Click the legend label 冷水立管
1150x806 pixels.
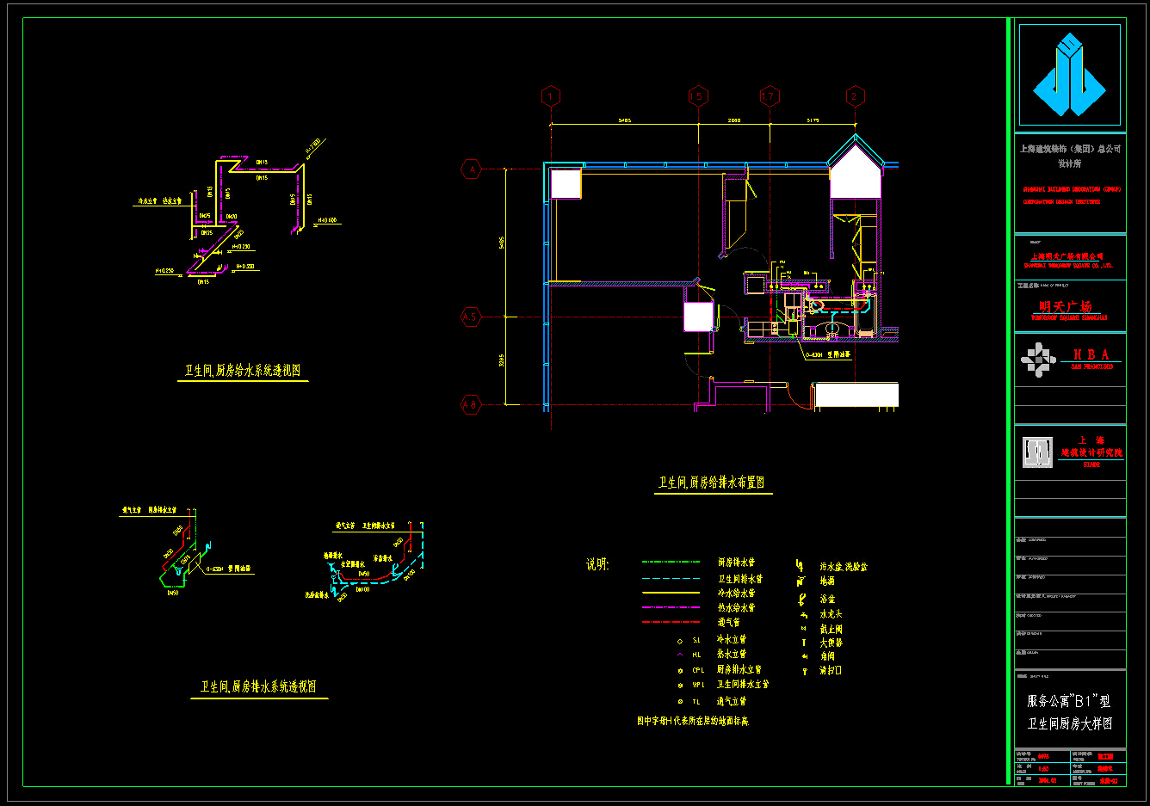(732, 639)
